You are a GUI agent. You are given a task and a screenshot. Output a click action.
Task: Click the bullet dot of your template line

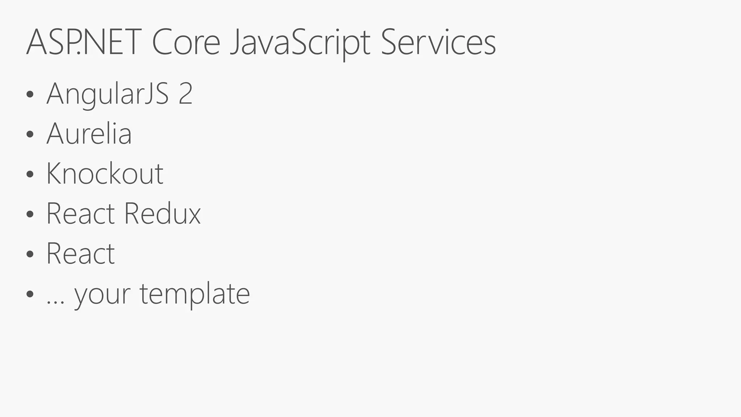pyautogui.click(x=30, y=294)
